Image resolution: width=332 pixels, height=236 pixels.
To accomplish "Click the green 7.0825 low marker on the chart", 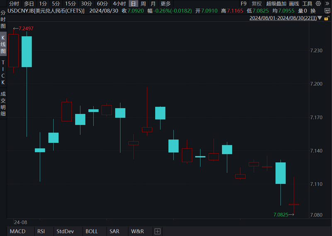I will coord(281,214).
